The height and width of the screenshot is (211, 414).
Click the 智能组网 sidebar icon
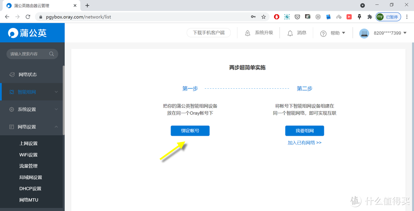click(11, 92)
